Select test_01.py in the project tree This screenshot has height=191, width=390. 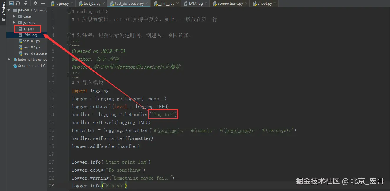tap(32, 41)
